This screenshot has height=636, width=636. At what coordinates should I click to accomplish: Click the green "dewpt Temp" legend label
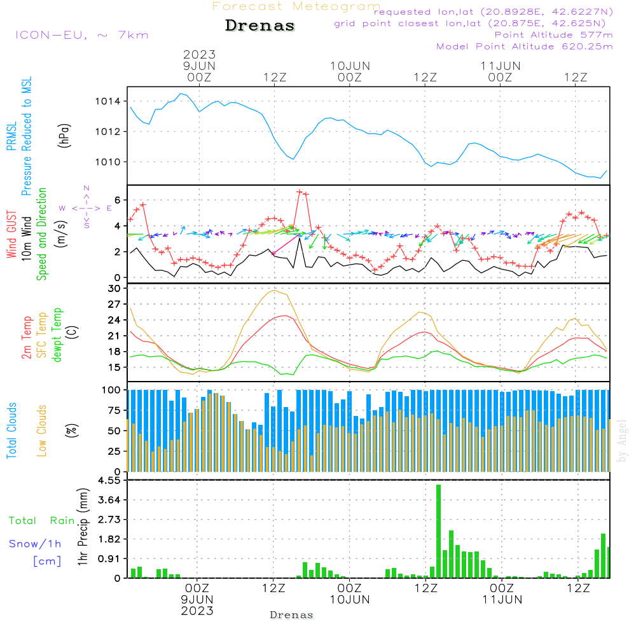click(57, 335)
